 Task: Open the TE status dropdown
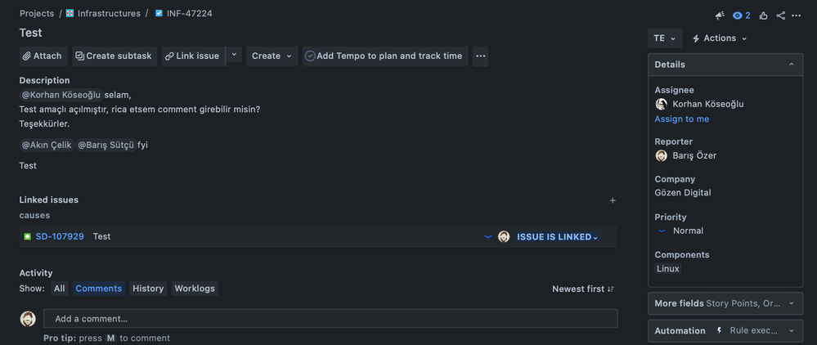click(665, 38)
